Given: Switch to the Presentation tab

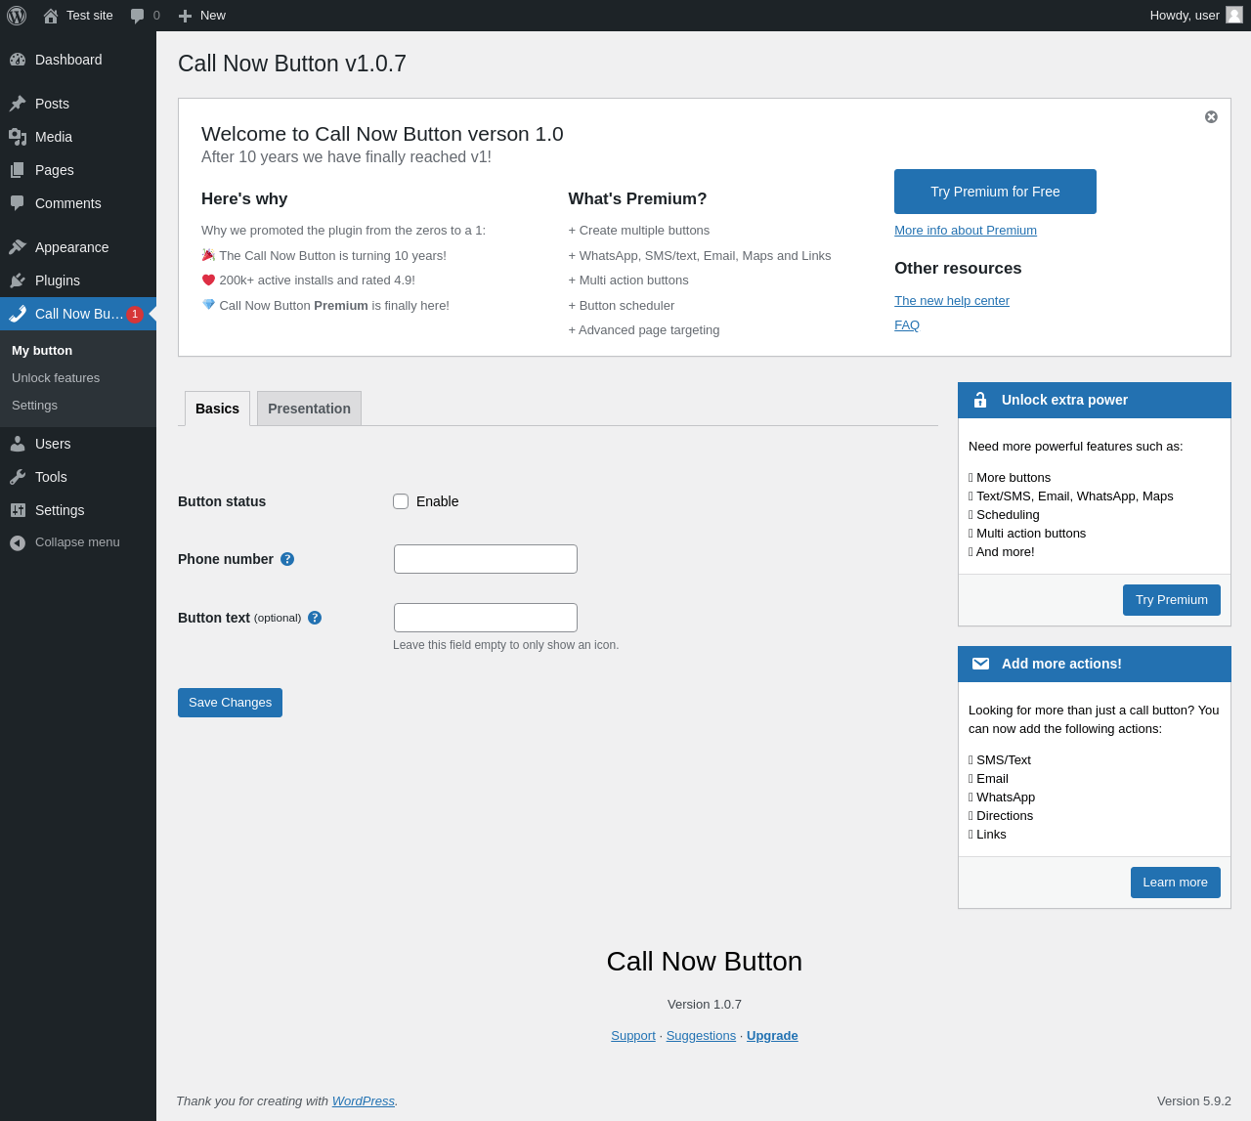Looking at the screenshot, I should [309, 409].
